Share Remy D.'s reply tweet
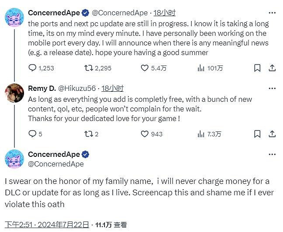 272,134
